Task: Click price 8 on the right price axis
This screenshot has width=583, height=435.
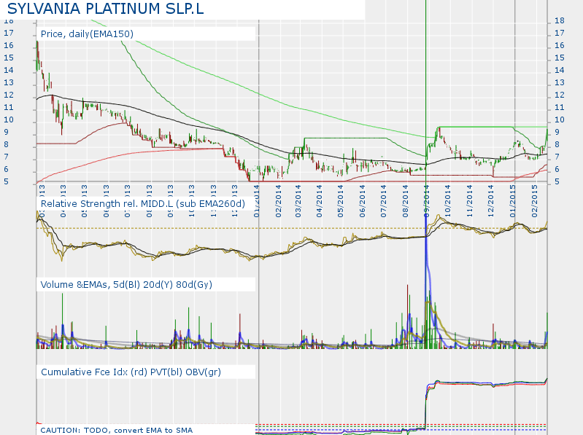Action: click(x=557, y=144)
